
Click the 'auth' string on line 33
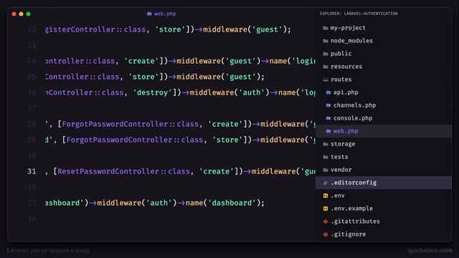tap(159, 203)
